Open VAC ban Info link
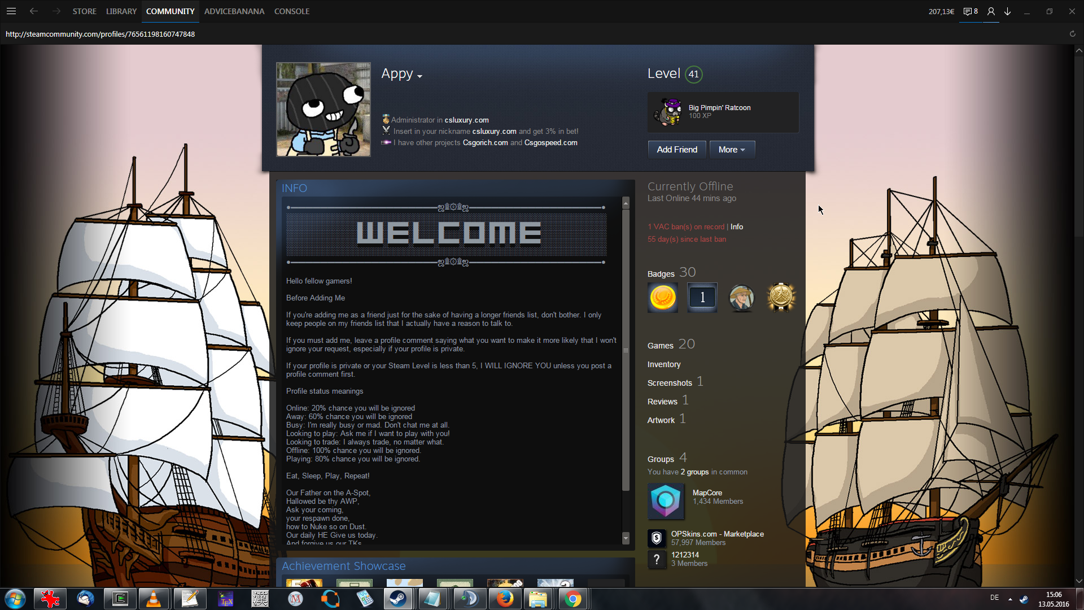 coord(736,226)
